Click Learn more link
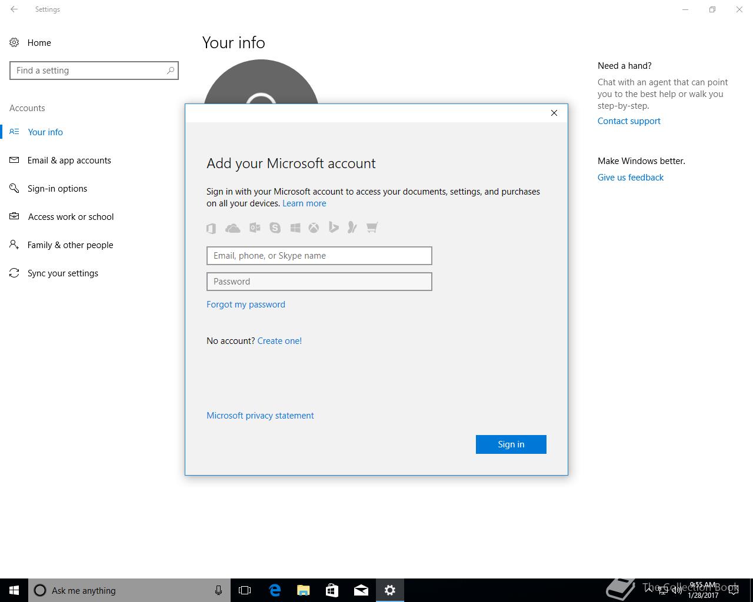 coord(304,203)
